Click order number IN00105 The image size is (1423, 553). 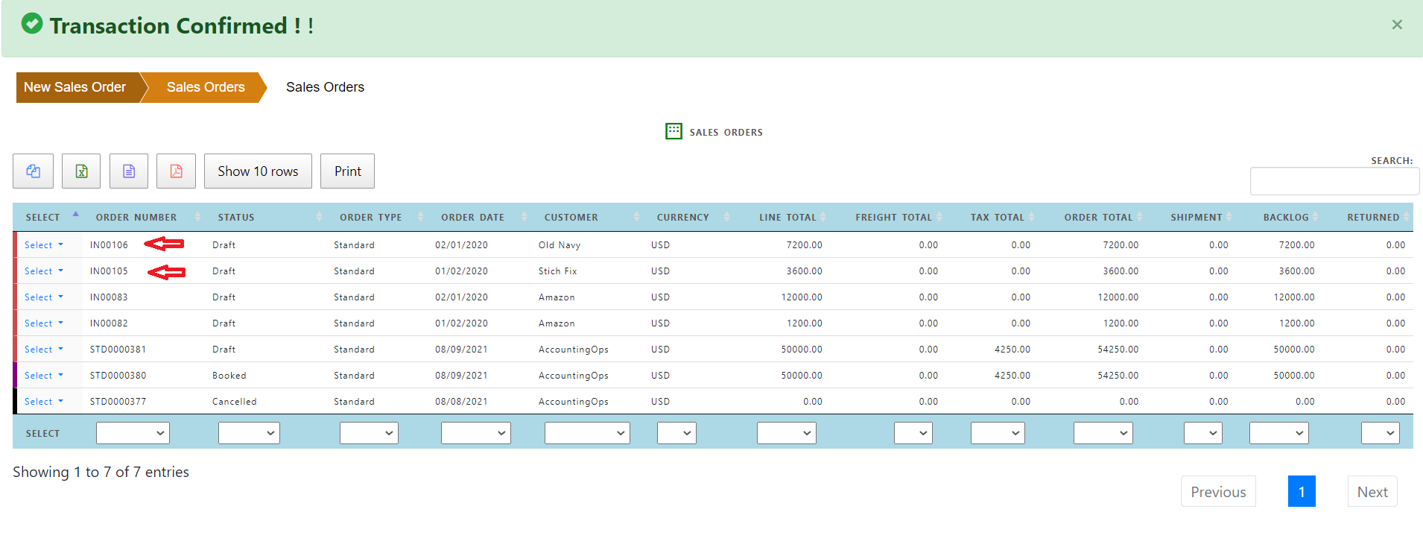(109, 271)
